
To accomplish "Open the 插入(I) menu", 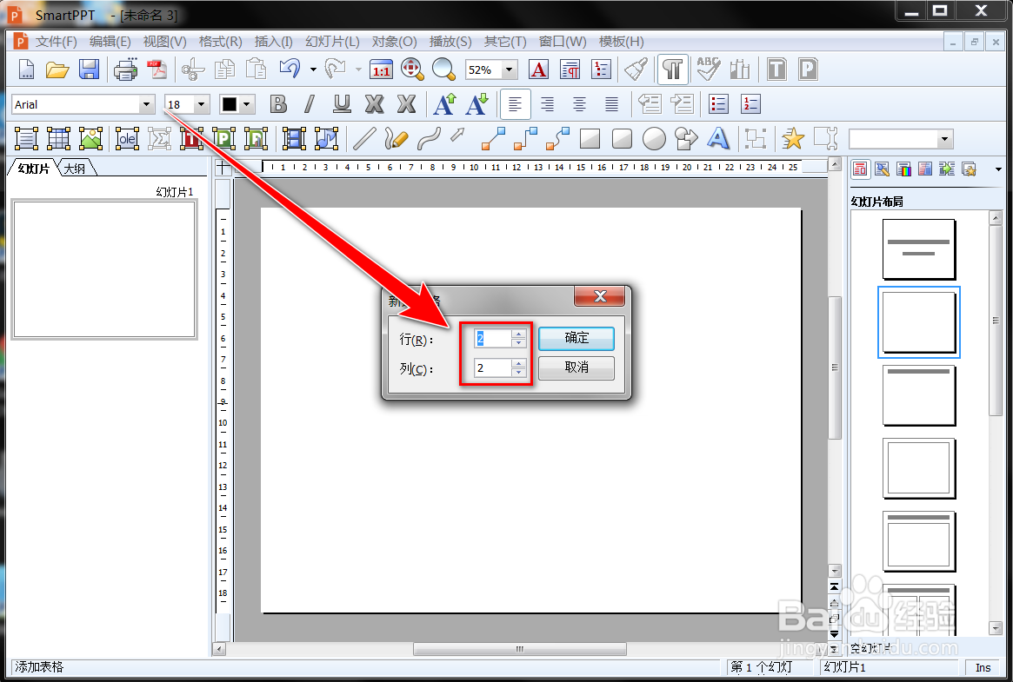I will [273, 42].
